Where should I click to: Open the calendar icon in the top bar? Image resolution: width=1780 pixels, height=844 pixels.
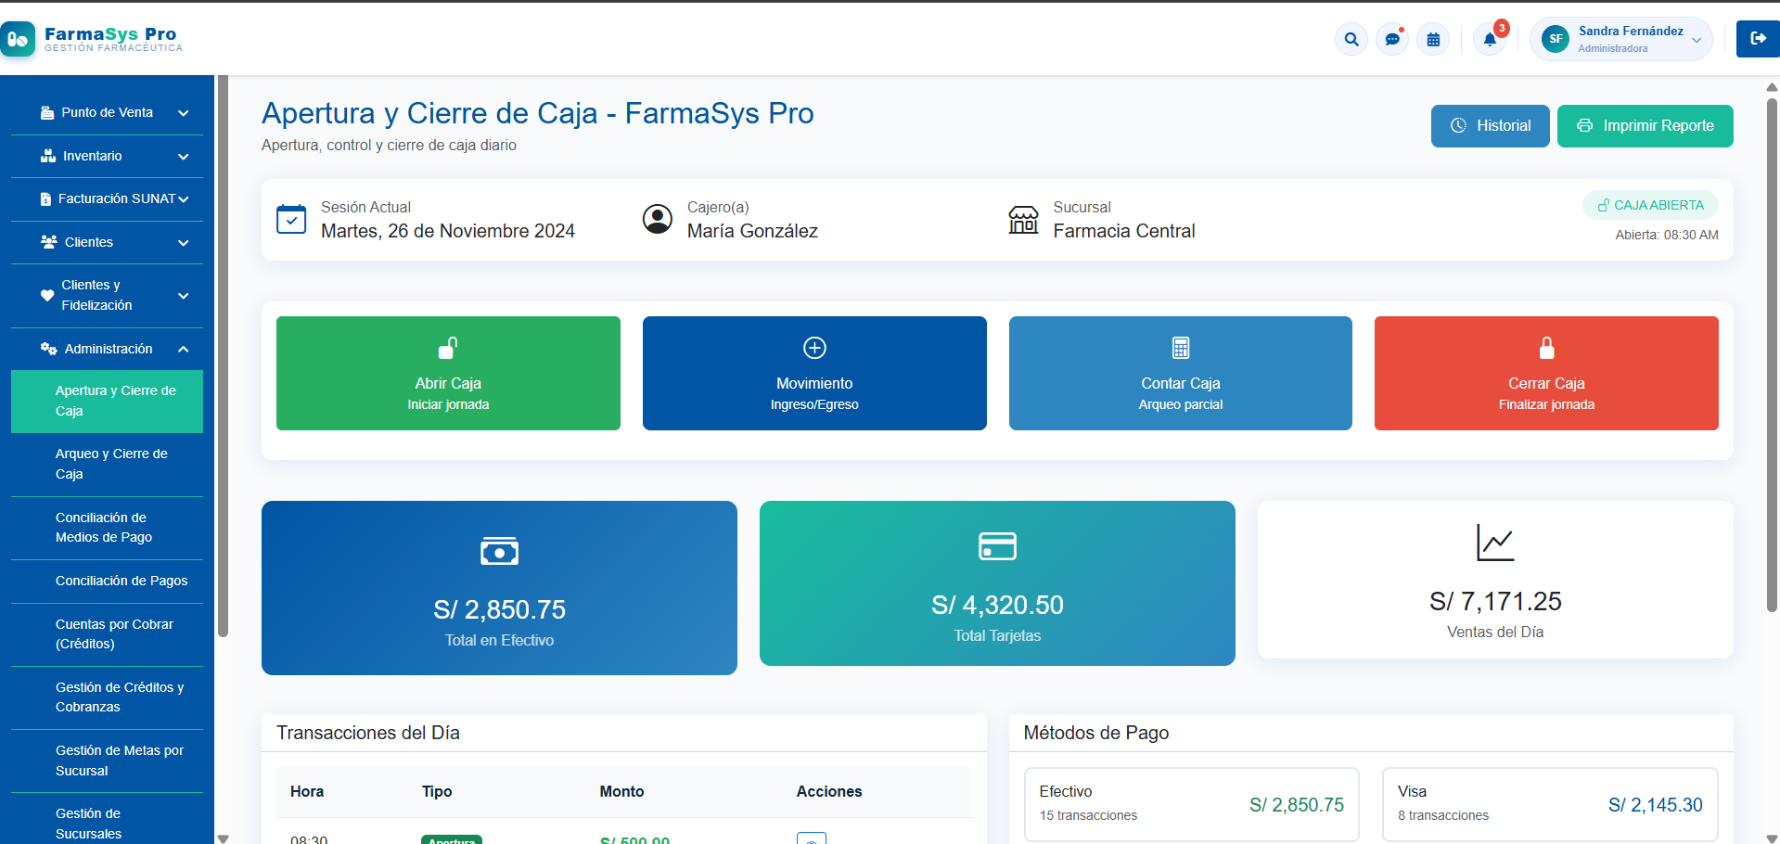(x=1433, y=39)
